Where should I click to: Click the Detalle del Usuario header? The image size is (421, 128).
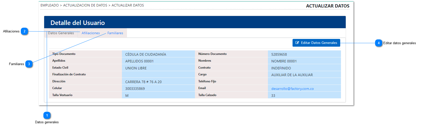pyautogui.click(x=78, y=23)
